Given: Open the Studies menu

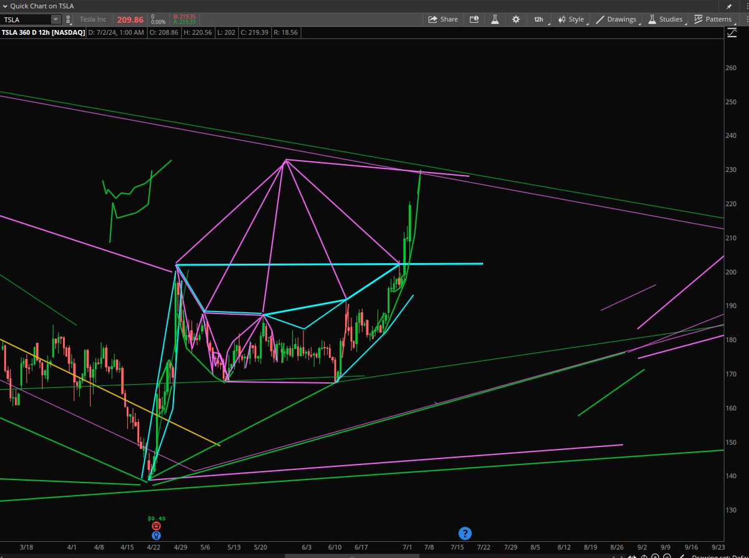Looking at the screenshot, I should pos(667,19).
